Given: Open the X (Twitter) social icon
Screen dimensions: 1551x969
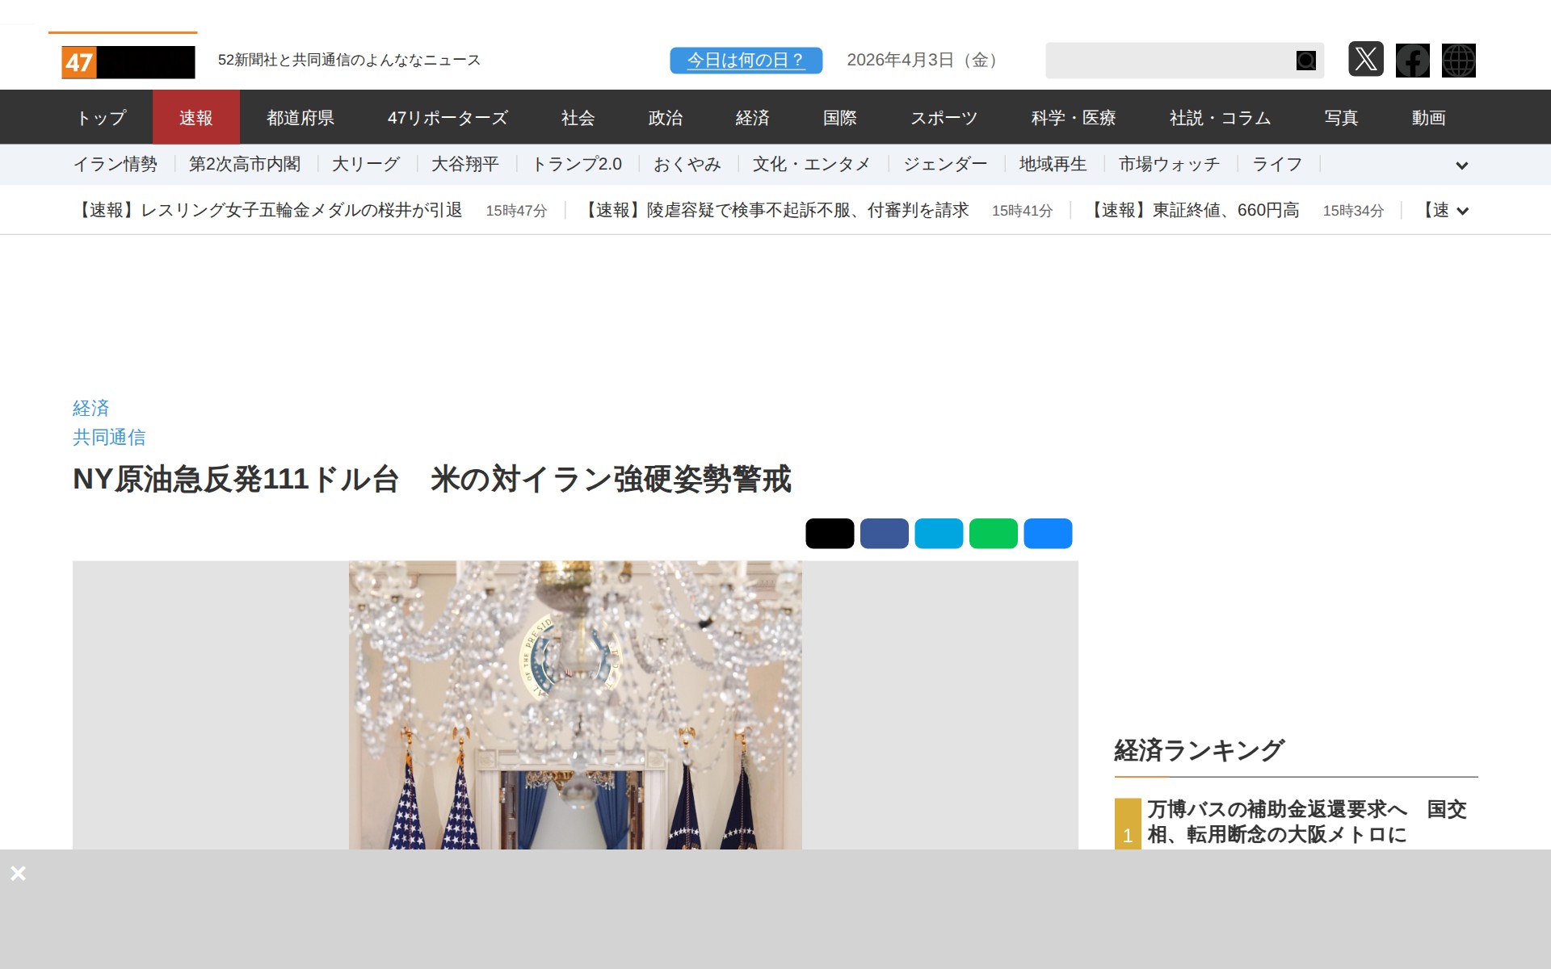Looking at the screenshot, I should point(1365,60).
